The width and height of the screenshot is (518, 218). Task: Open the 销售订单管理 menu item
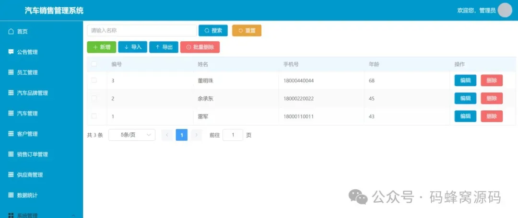tap(41, 154)
